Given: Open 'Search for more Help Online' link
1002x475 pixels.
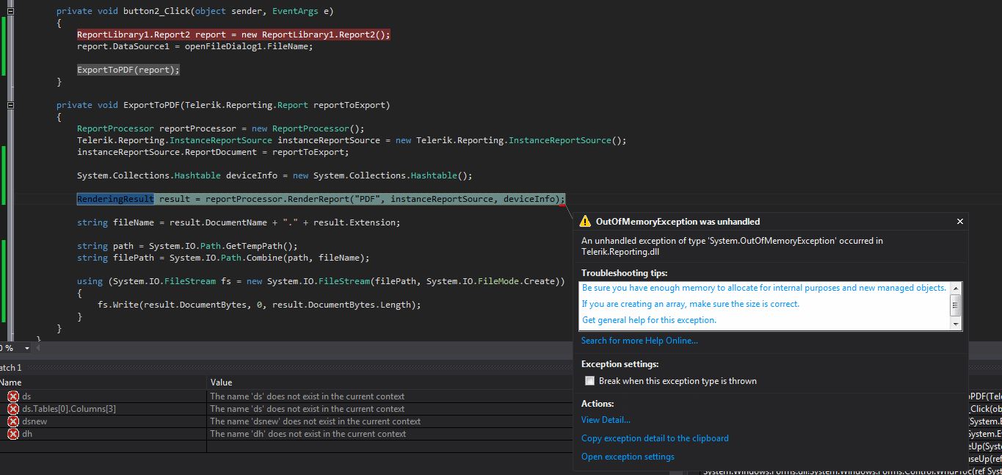Looking at the screenshot, I should (x=639, y=341).
